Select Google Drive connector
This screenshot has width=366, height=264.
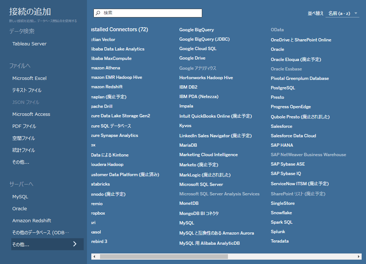point(192,58)
